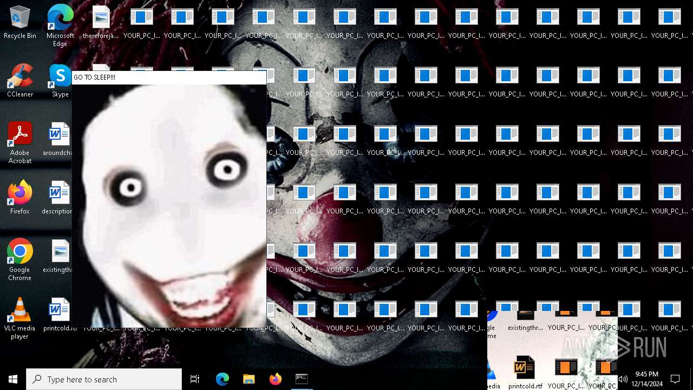
Task: Select printcold.rtf icon in bottom-right overlay
Action: click(x=525, y=373)
